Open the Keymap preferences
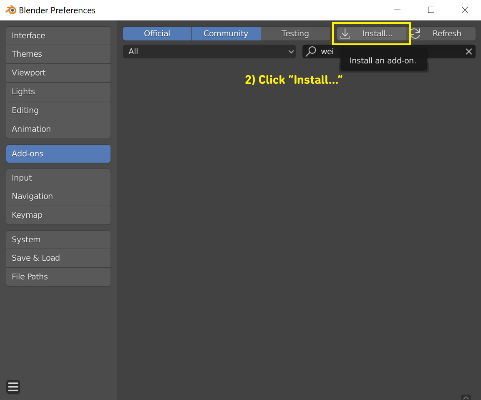 coord(58,215)
